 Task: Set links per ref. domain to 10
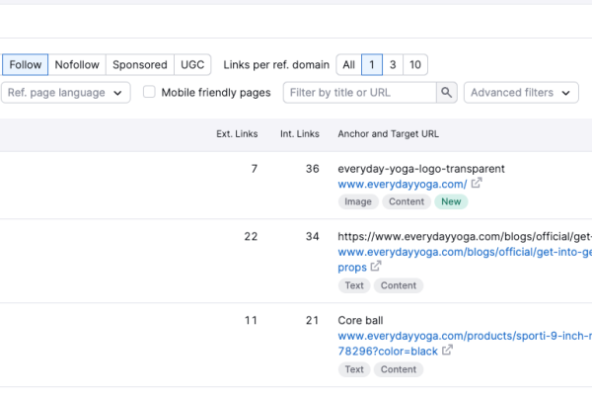[415, 64]
